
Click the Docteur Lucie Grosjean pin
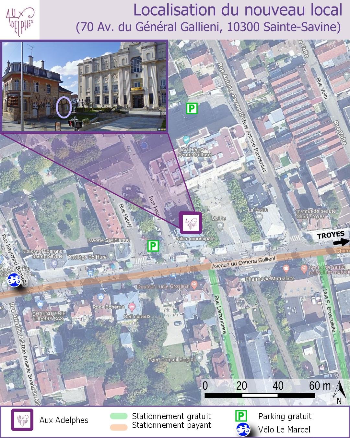click(194, 285)
